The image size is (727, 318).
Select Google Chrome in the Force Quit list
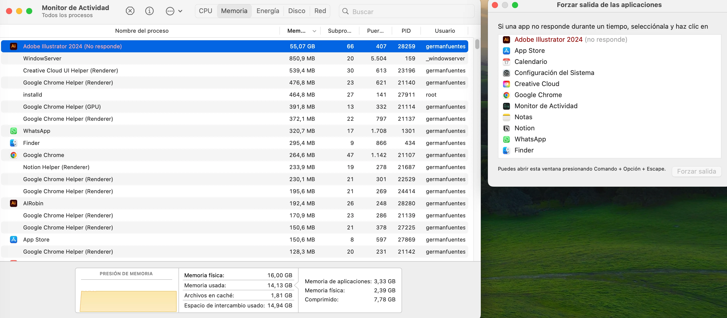pyautogui.click(x=538, y=95)
